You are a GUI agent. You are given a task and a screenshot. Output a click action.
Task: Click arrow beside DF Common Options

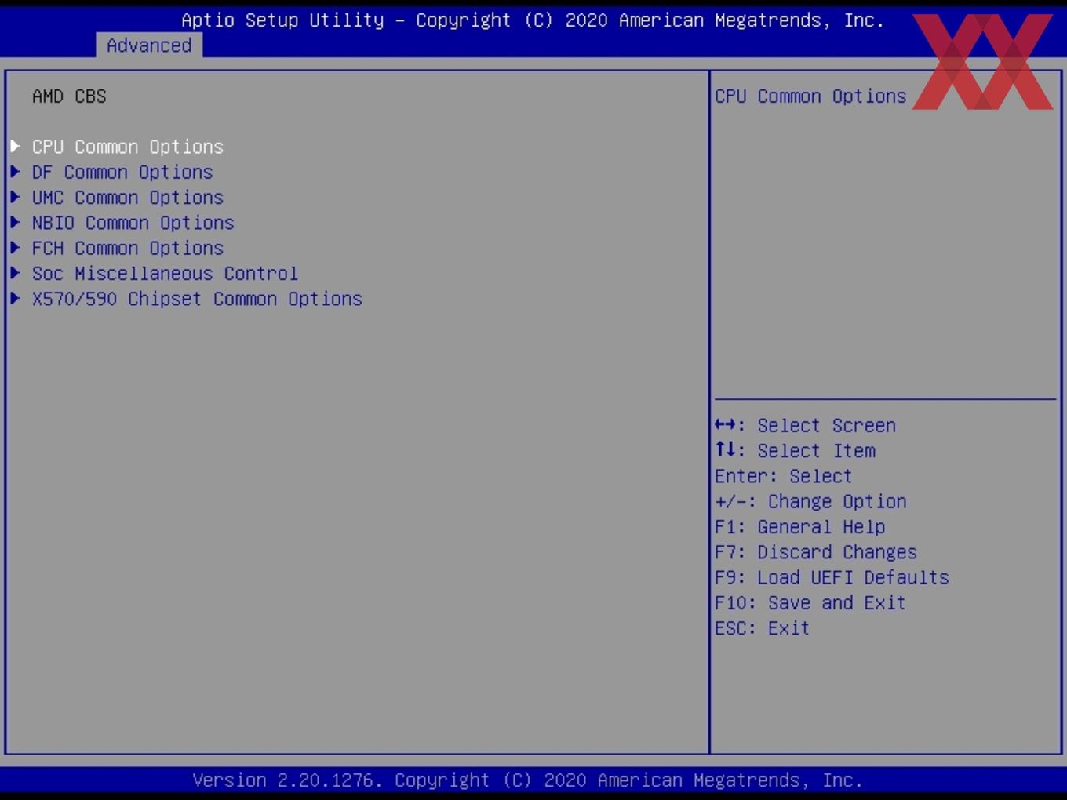click(x=15, y=171)
